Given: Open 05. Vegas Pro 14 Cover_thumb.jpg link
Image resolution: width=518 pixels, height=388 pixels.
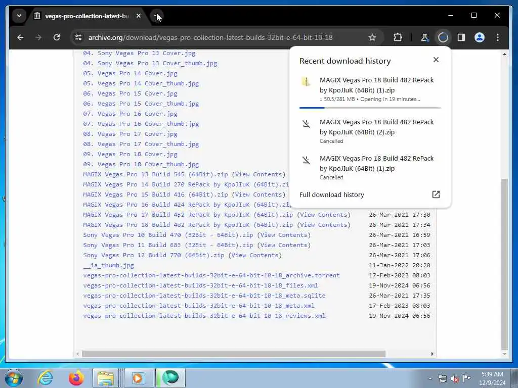Looking at the screenshot, I should point(141,83).
